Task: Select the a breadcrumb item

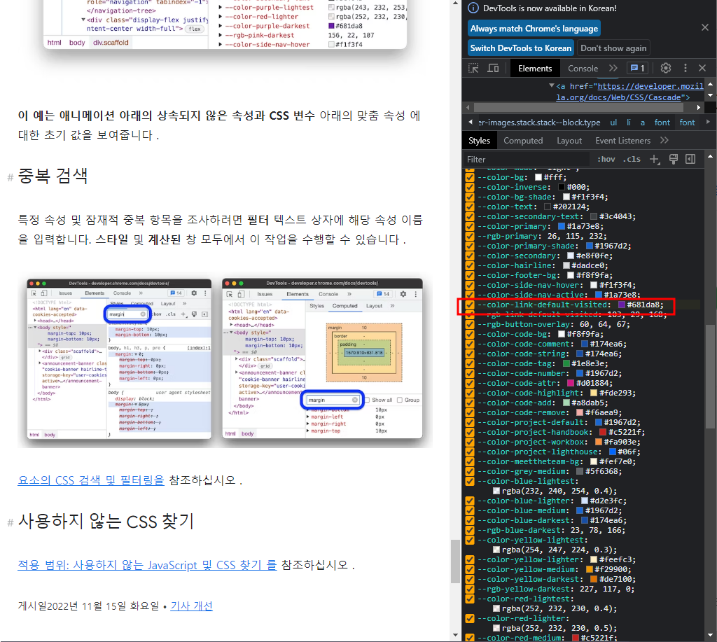Action: coord(643,122)
